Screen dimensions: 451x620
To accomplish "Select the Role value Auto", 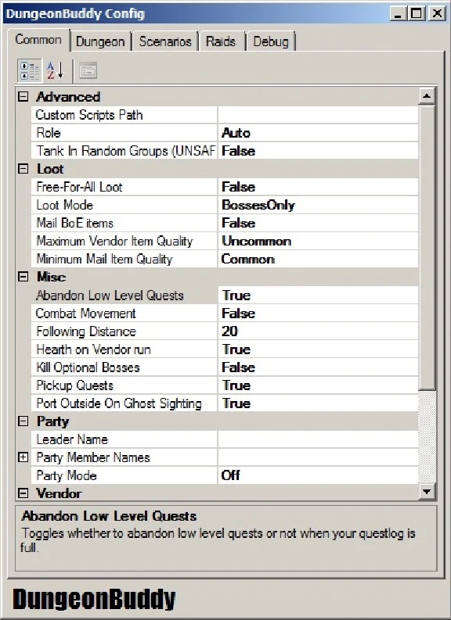I will (x=318, y=133).
